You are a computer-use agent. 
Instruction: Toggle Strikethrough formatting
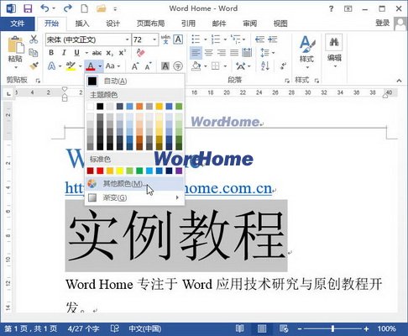pos(97,53)
